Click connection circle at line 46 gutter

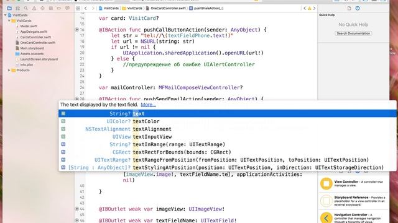pos(76,221)
